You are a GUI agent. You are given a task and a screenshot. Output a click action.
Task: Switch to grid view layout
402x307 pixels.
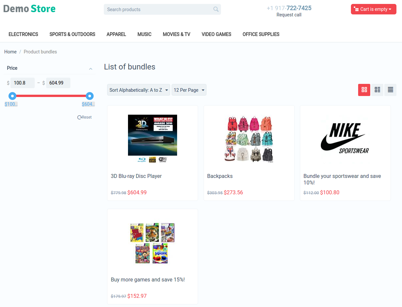364,90
